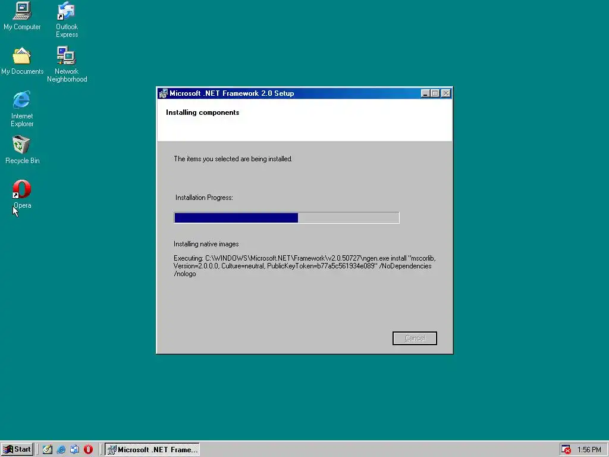Screen dimensions: 609x457
Task: Minimize the .NET Framework Setup window
Action: pyautogui.click(x=425, y=93)
